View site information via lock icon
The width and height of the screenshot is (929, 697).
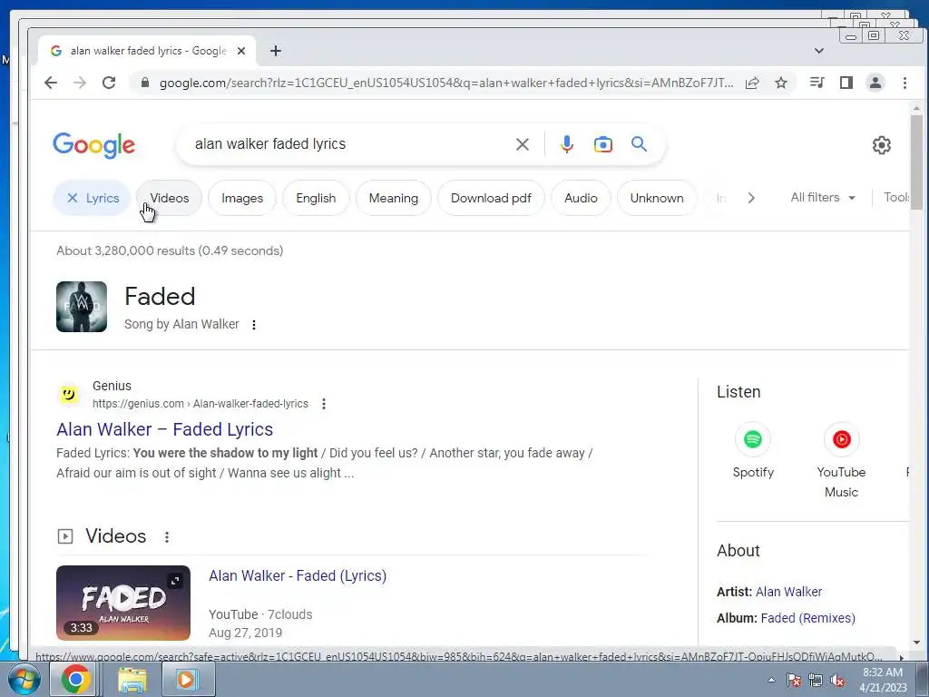144,83
